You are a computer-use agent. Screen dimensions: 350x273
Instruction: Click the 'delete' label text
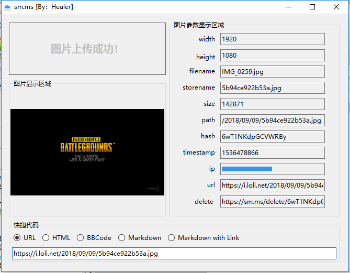point(204,201)
